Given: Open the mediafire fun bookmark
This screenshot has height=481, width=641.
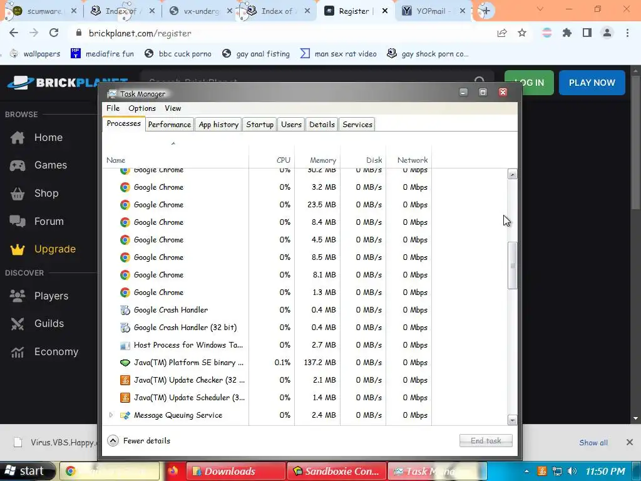Looking at the screenshot, I should (x=102, y=54).
